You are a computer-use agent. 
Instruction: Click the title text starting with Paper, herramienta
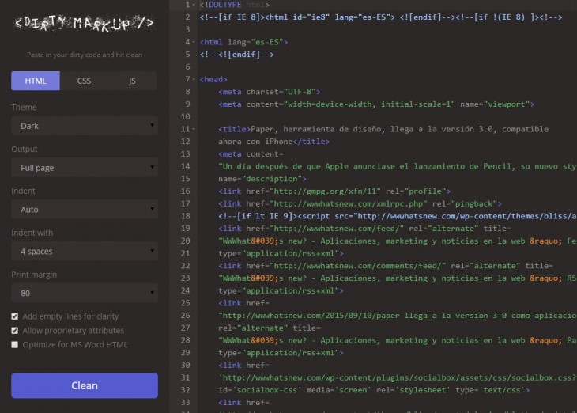(x=399, y=129)
